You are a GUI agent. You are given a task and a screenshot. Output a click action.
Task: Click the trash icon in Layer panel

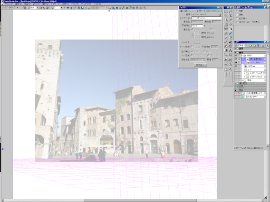(x=258, y=46)
